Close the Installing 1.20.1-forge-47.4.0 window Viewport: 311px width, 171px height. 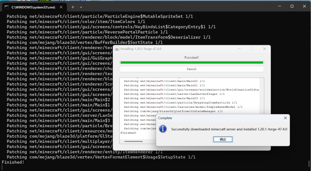[264, 49]
